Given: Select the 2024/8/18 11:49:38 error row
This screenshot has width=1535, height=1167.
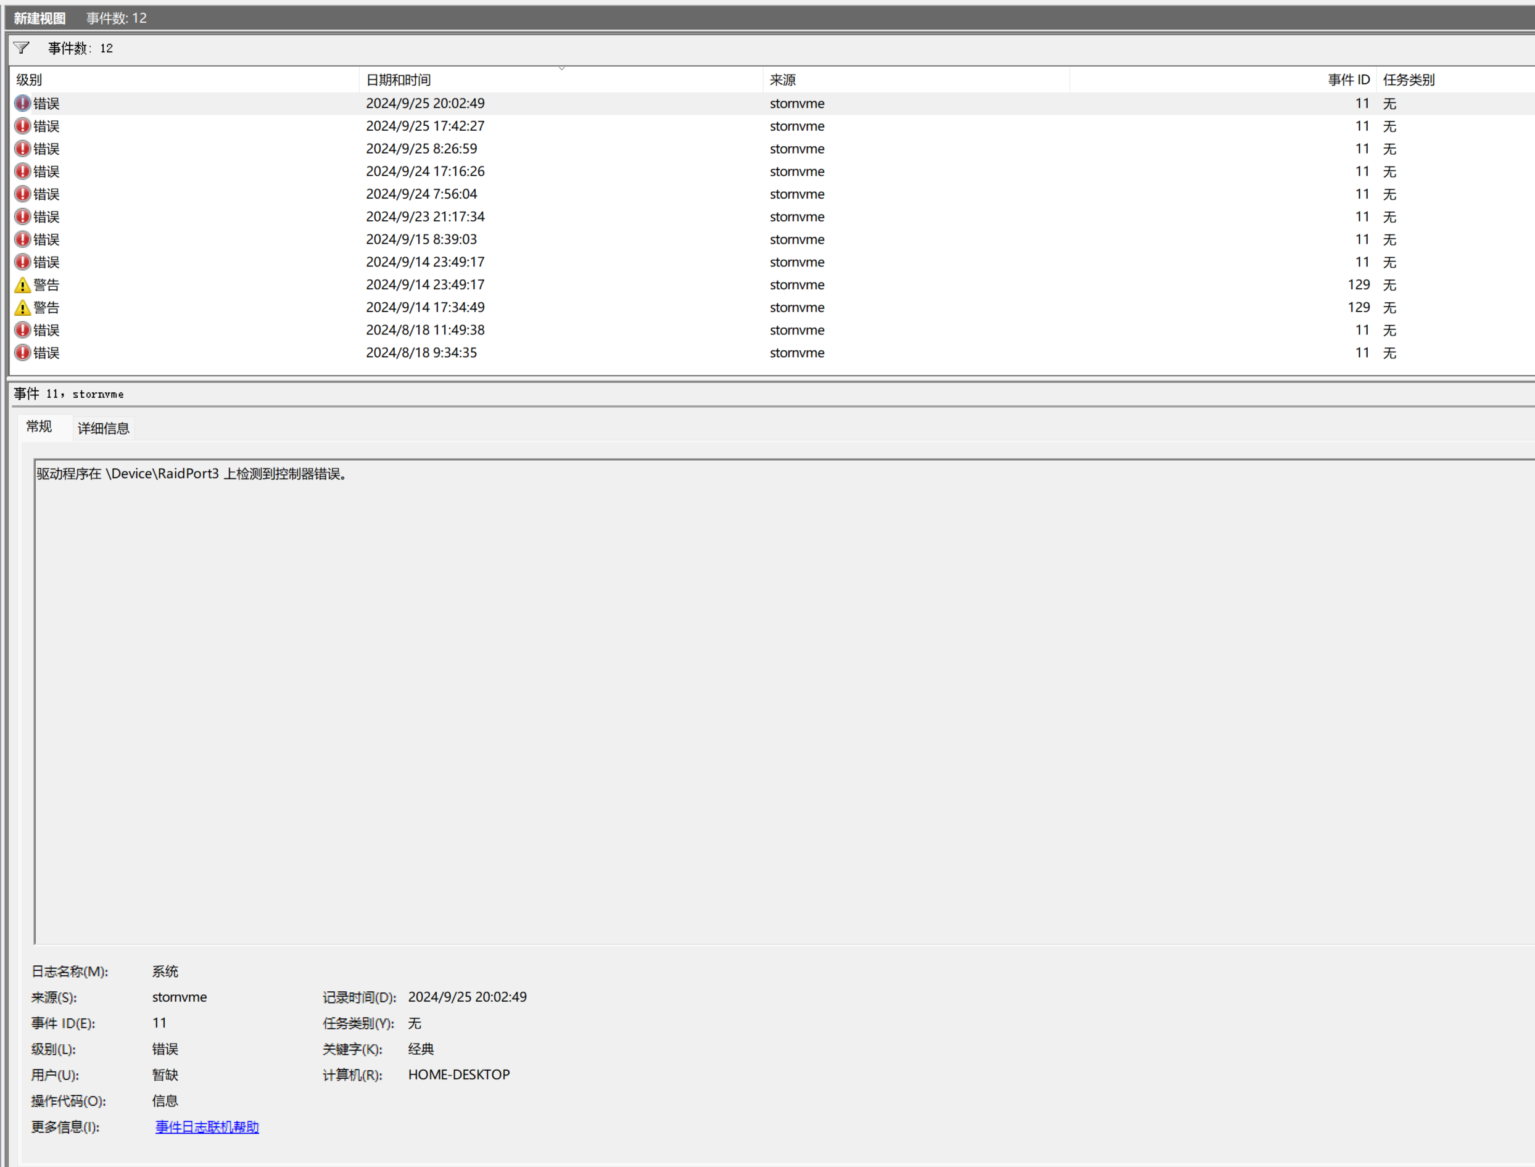Looking at the screenshot, I should pos(424,330).
